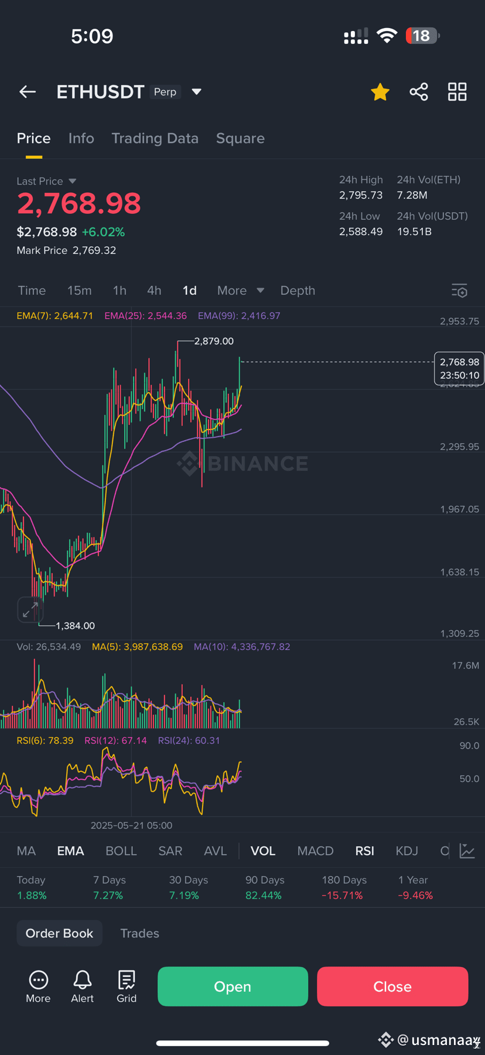485x1055 pixels.
Task: Tap the Wi-Fi status icon
Action: pos(387,36)
